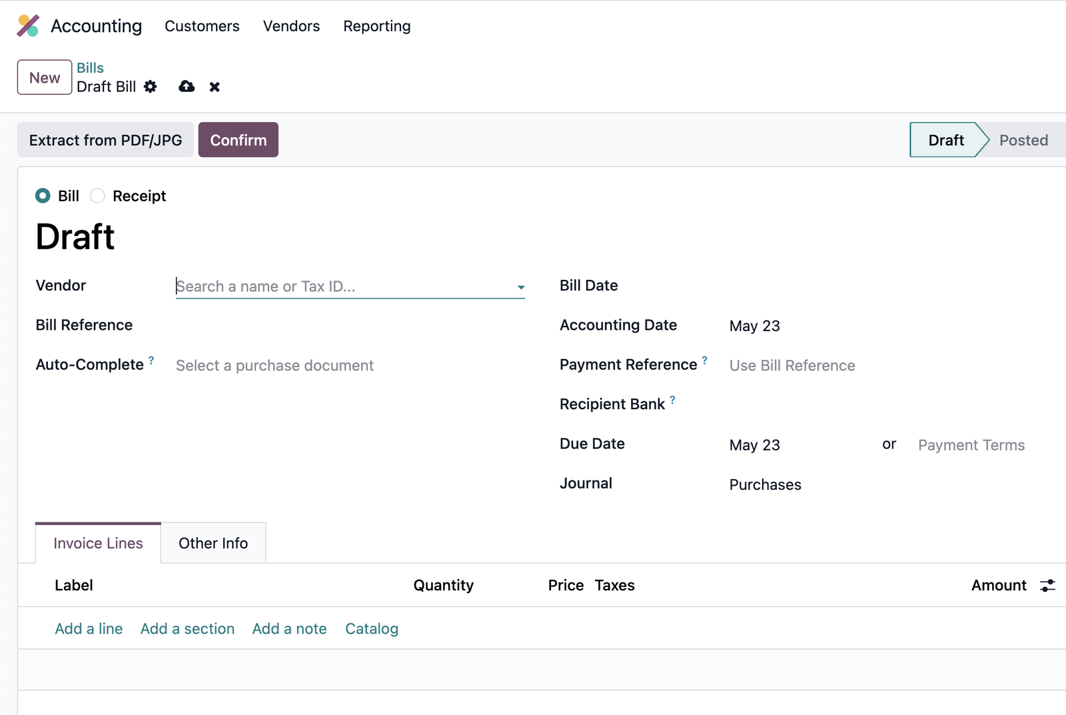Screen dimensions: 1066x715
Task: Open the Accounting menu
Action: tap(96, 26)
